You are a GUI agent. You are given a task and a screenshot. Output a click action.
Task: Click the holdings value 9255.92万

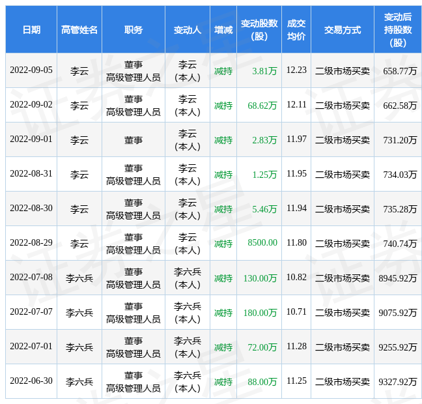[398, 347]
